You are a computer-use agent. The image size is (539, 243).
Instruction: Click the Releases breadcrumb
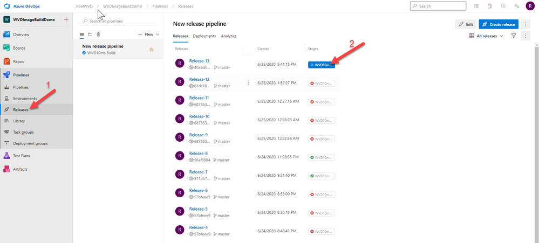[186, 6]
